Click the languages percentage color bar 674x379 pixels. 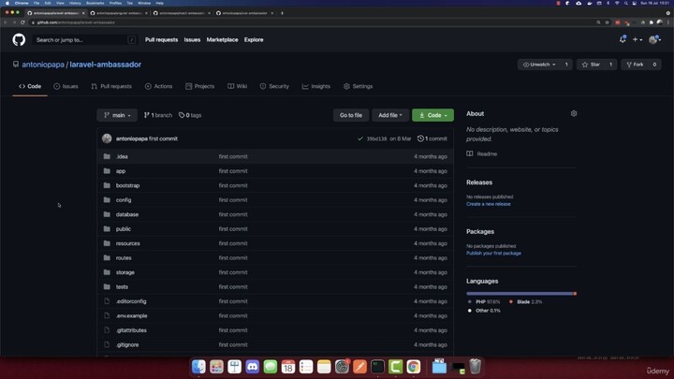520,293
